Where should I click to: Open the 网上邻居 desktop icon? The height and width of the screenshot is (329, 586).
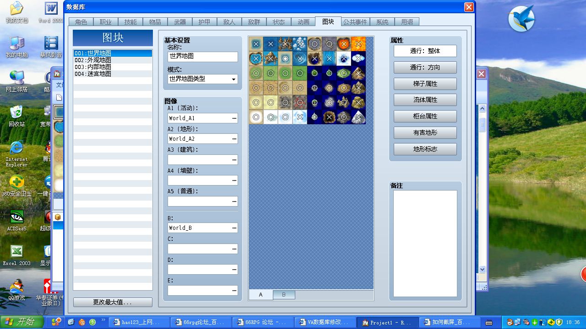16,81
